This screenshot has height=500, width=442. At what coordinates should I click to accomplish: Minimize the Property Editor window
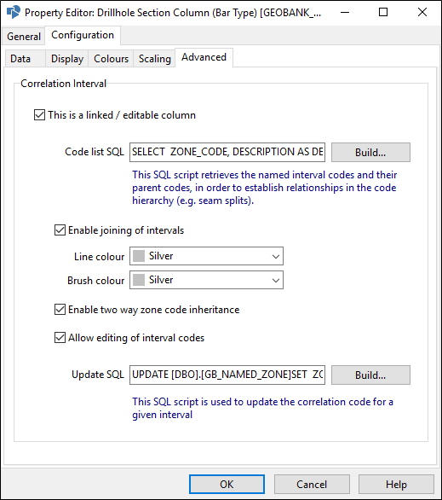point(345,13)
